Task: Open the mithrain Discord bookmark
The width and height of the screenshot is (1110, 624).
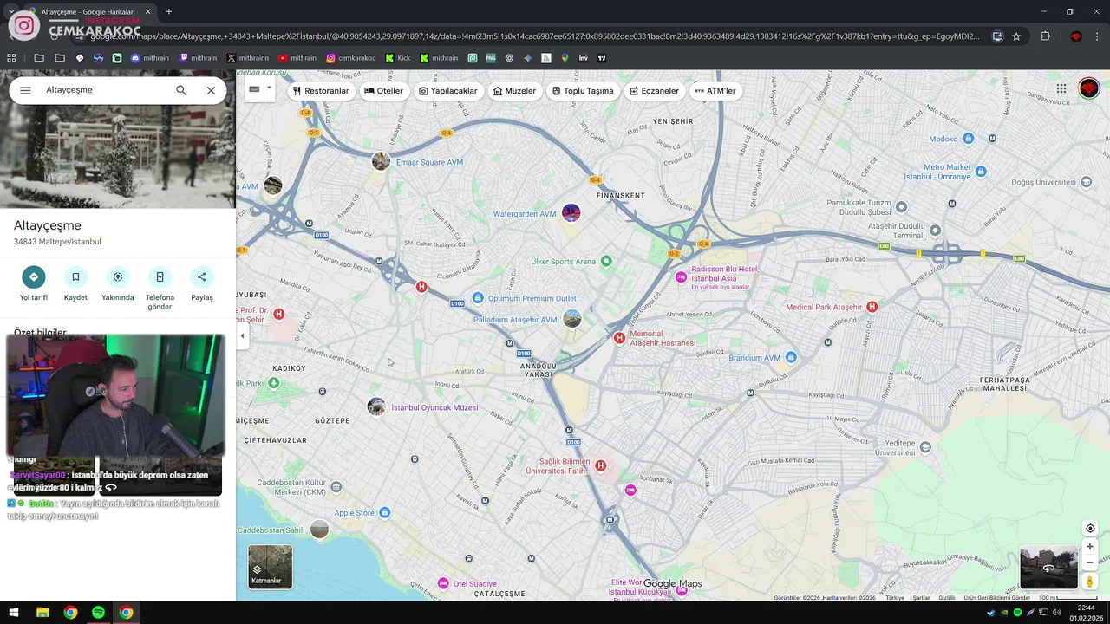Action: click(150, 58)
